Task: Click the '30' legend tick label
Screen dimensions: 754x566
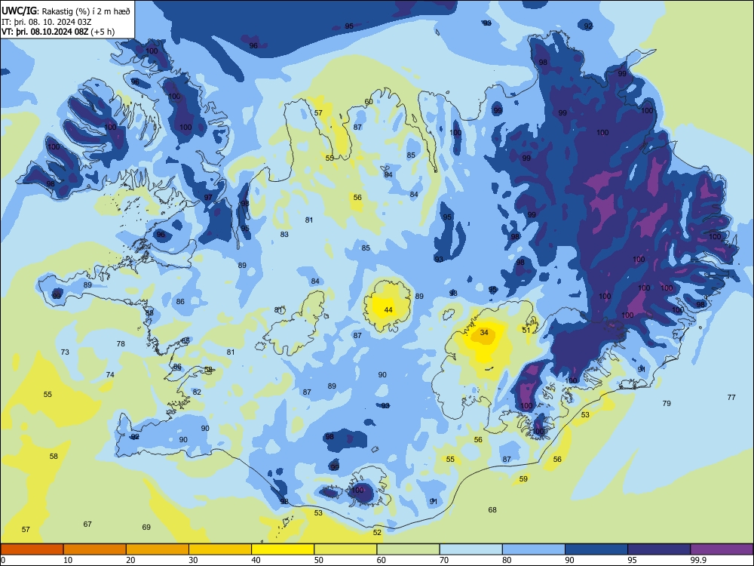Action: pos(193,560)
